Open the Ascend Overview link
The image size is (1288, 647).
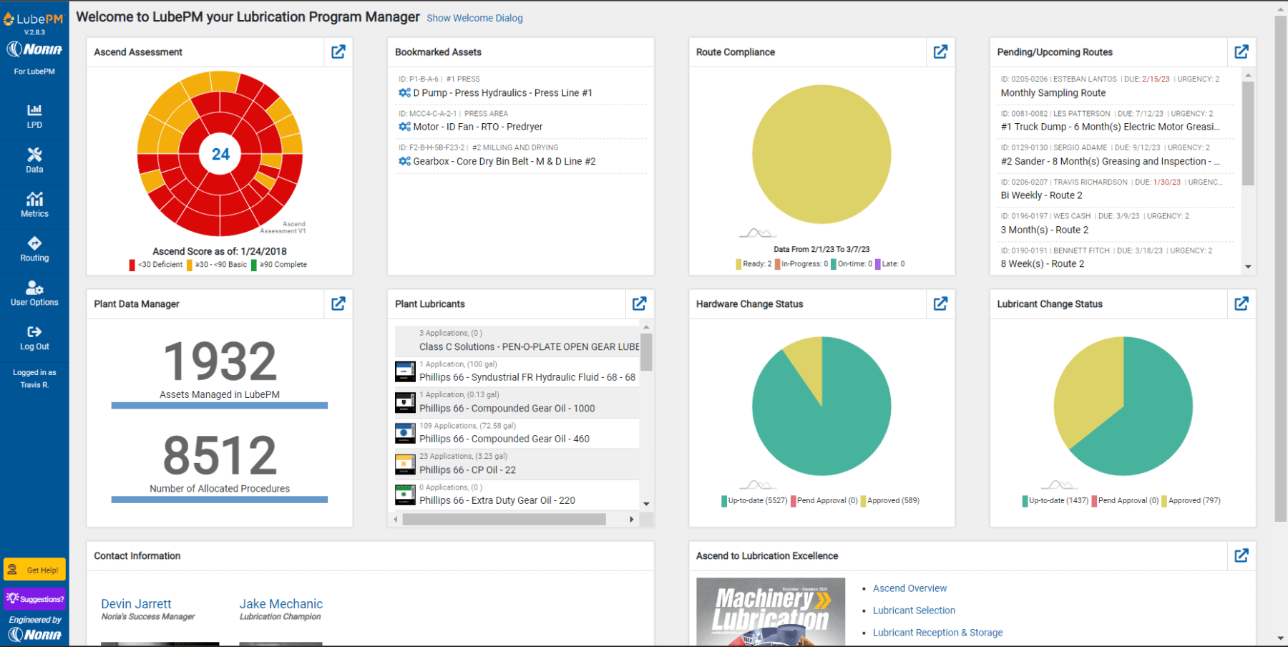[909, 588]
